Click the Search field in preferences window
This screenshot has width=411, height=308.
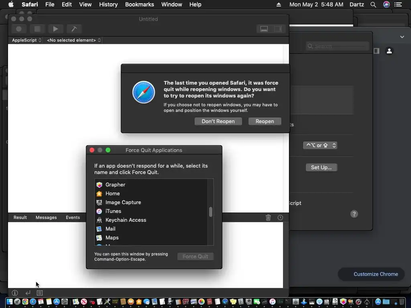[x=337, y=47]
